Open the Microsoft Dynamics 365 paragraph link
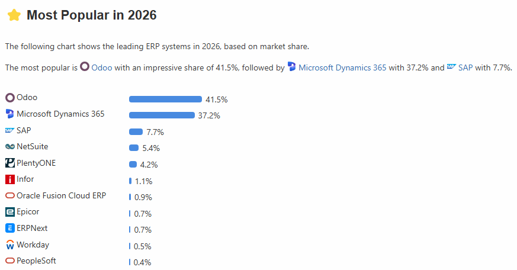517x270 pixels. [x=342, y=67]
